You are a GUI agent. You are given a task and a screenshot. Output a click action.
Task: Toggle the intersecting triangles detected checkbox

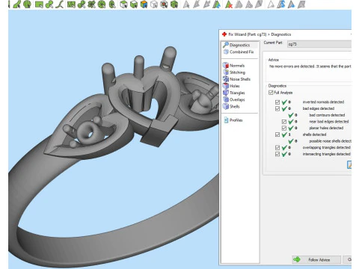pos(277,154)
